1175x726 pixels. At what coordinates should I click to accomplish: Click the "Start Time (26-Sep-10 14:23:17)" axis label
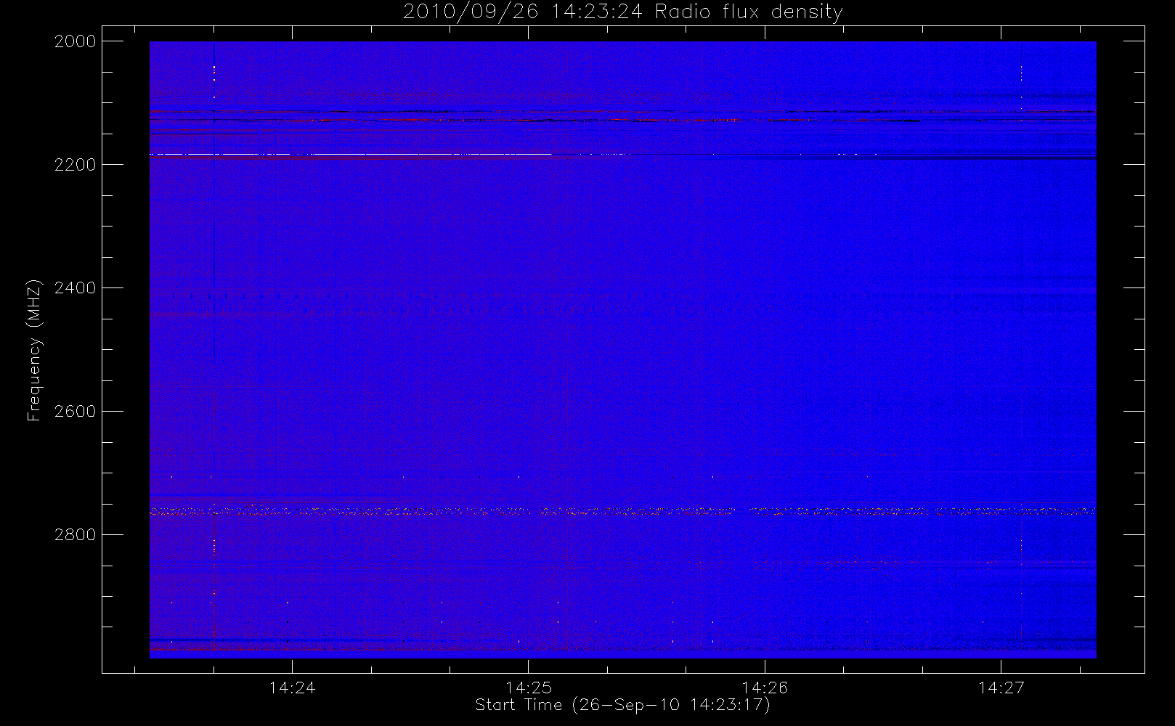(622, 705)
